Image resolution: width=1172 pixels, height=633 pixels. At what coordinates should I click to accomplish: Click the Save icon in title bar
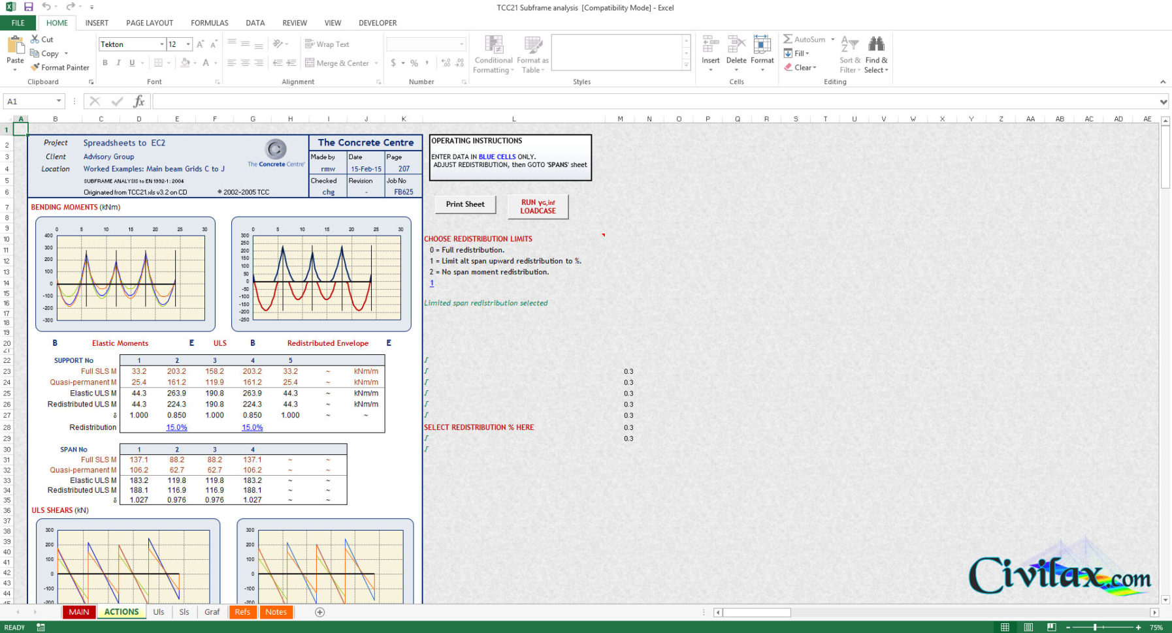coord(28,7)
